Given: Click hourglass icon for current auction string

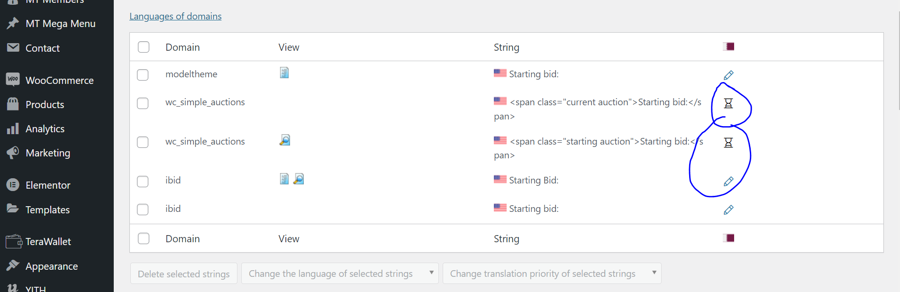Looking at the screenshot, I should coord(728,103).
